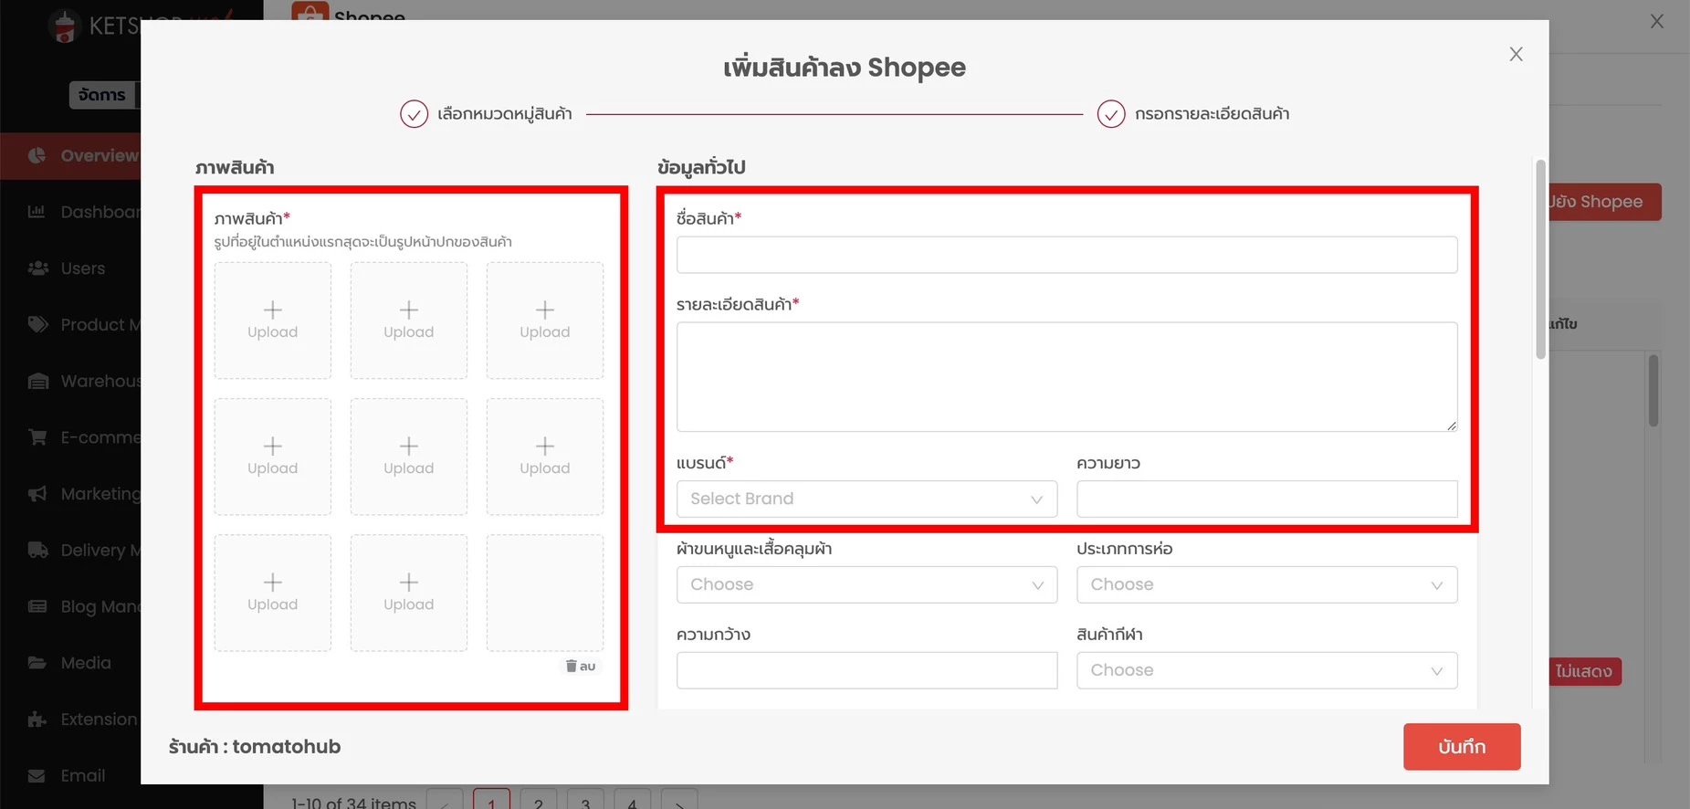Click the Blog Manager icon in sidebar
Image resolution: width=1690 pixels, height=809 pixels.
(37, 606)
